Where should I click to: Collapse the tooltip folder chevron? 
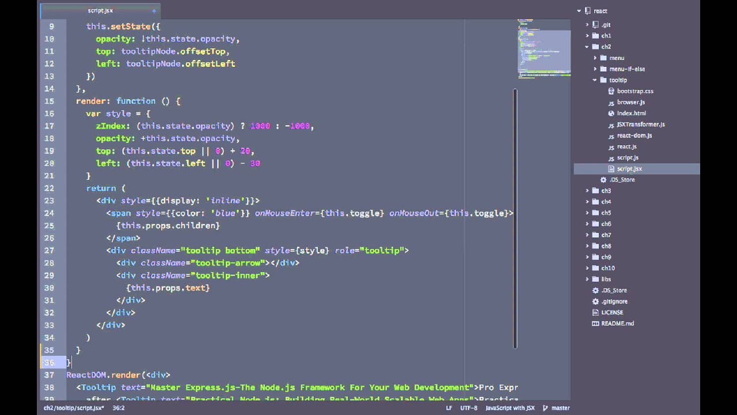point(595,80)
